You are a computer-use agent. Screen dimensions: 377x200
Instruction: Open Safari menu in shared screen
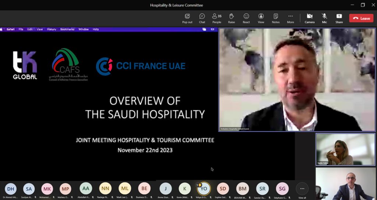11,29
